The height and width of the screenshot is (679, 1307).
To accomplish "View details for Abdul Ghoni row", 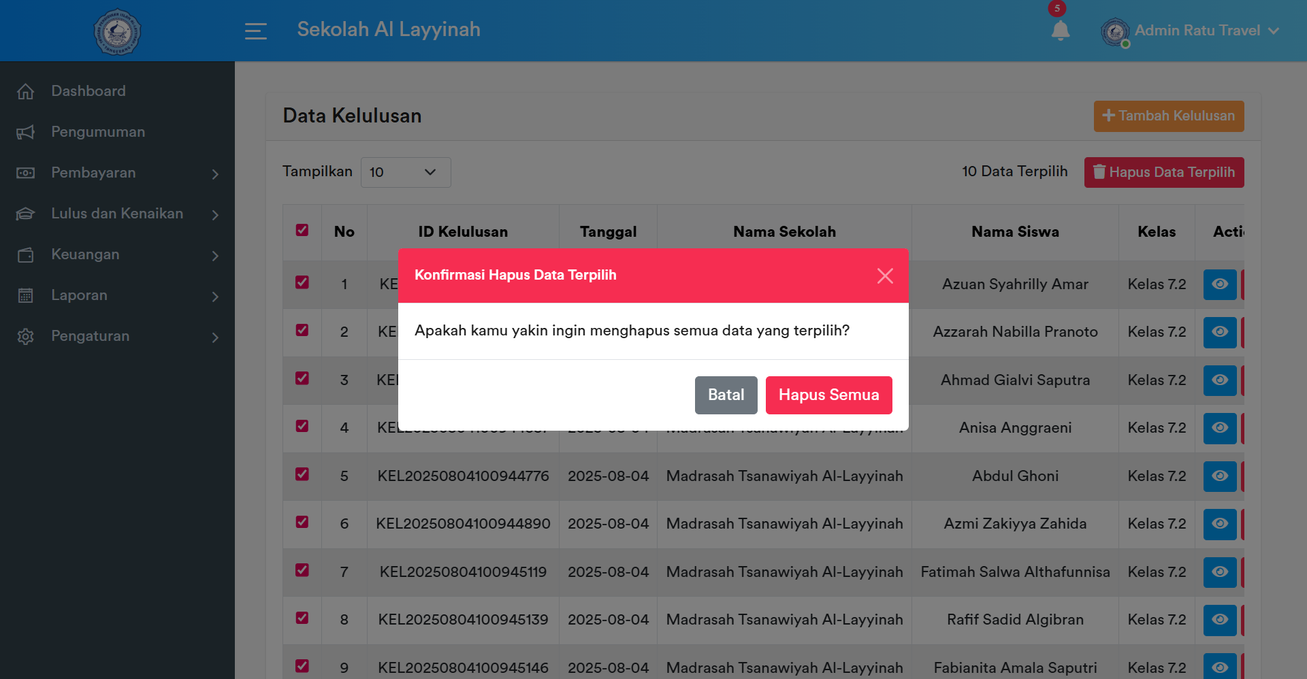I will (1219, 476).
